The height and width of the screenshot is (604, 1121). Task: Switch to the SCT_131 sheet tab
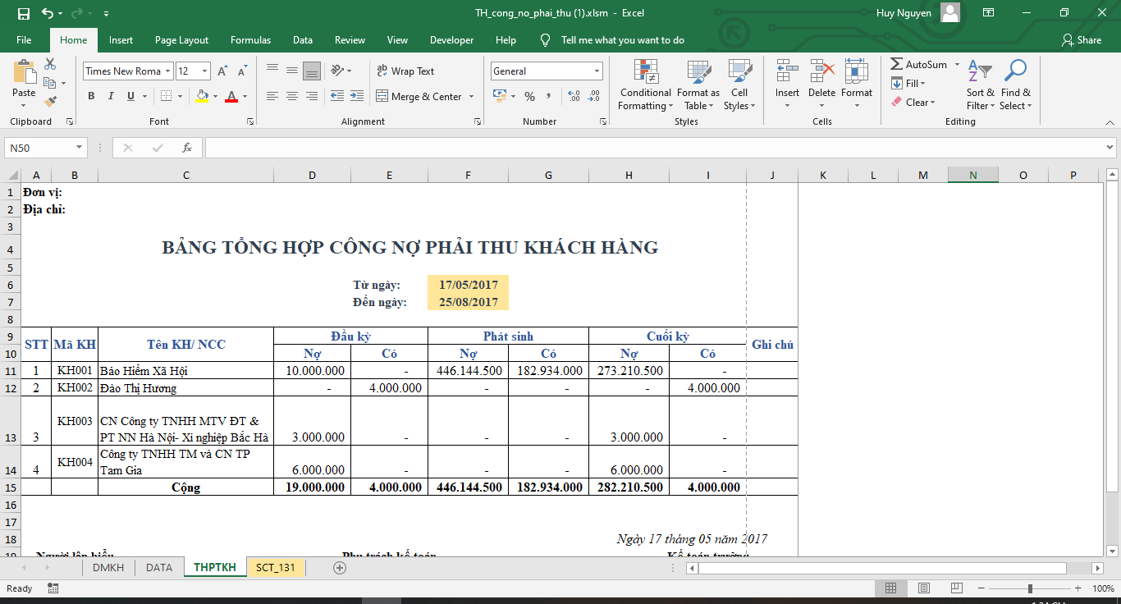click(276, 567)
